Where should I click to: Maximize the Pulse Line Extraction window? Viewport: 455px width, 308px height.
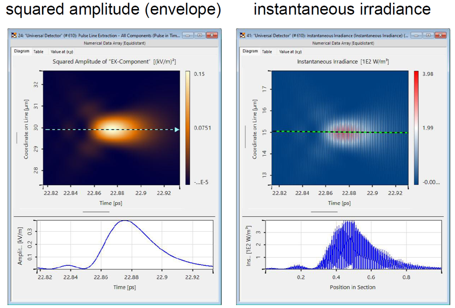pyautogui.click(x=200, y=35)
